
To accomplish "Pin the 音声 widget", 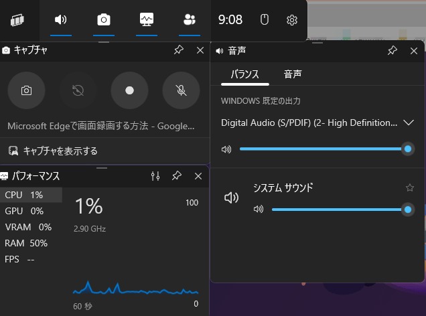I will point(393,50).
